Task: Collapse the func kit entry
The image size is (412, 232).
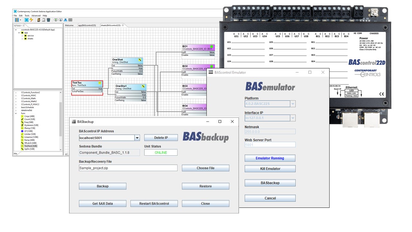Action: coord(15,113)
